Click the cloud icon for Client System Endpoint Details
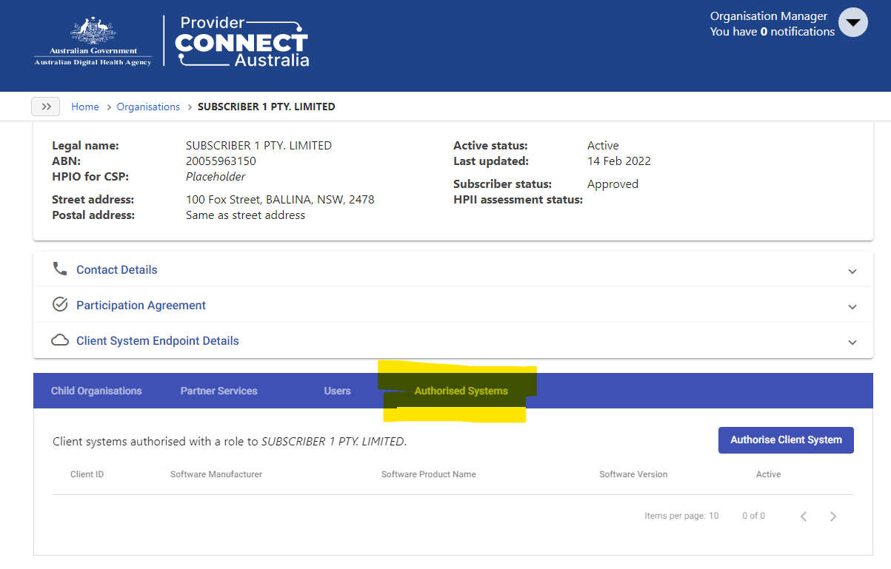 pyautogui.click(x=60, y=340)
